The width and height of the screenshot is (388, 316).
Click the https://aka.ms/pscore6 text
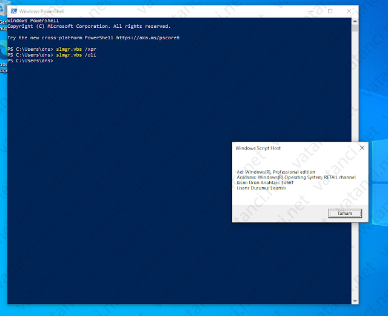[x=148, y=38]
